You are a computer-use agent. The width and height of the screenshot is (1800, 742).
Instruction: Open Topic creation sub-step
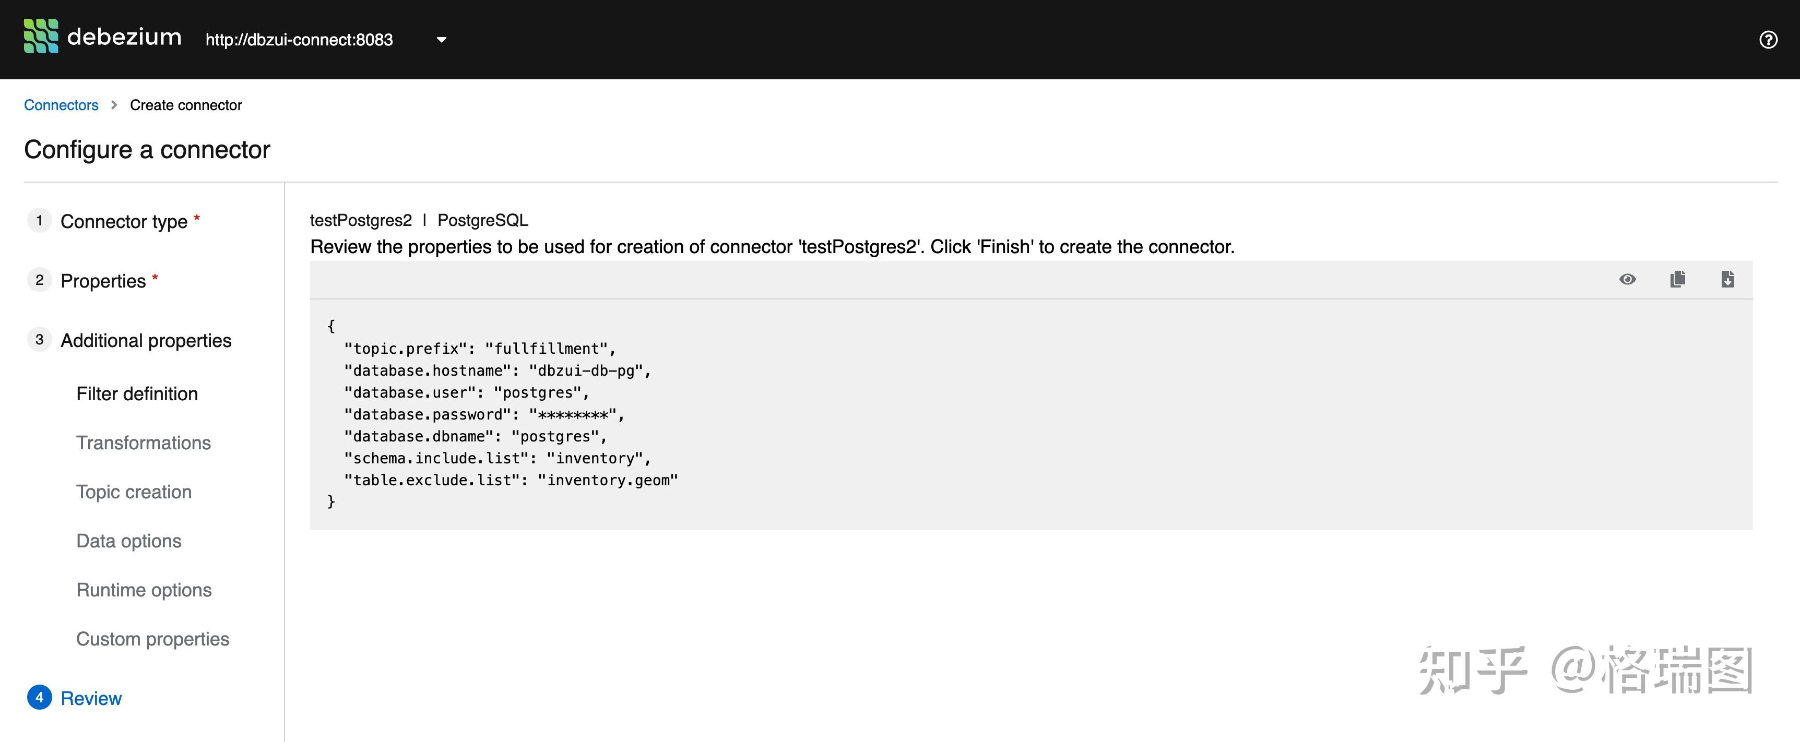(134, 492)
